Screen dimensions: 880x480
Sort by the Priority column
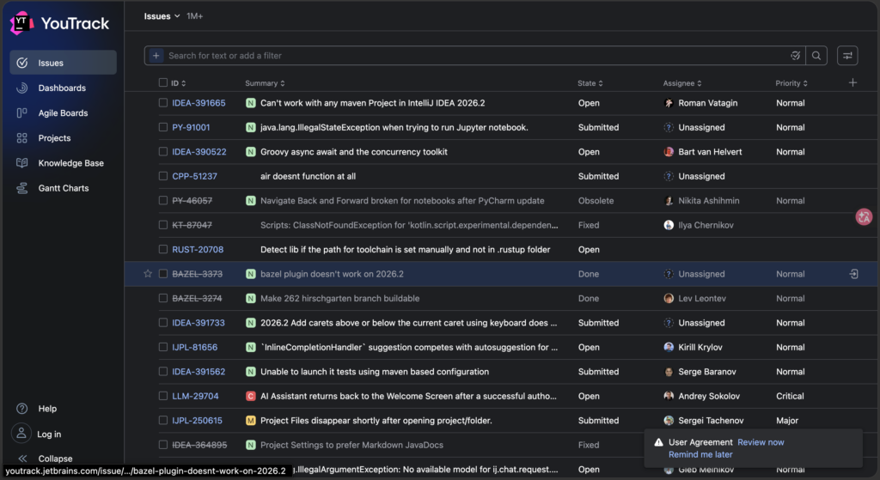[791, 83]
